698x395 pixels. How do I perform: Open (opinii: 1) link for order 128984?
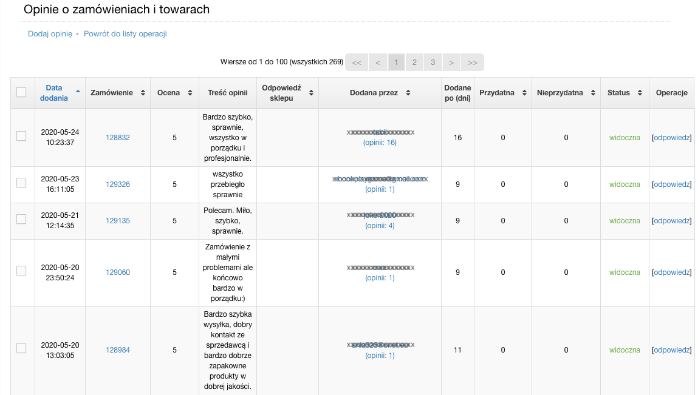(380, 356)
